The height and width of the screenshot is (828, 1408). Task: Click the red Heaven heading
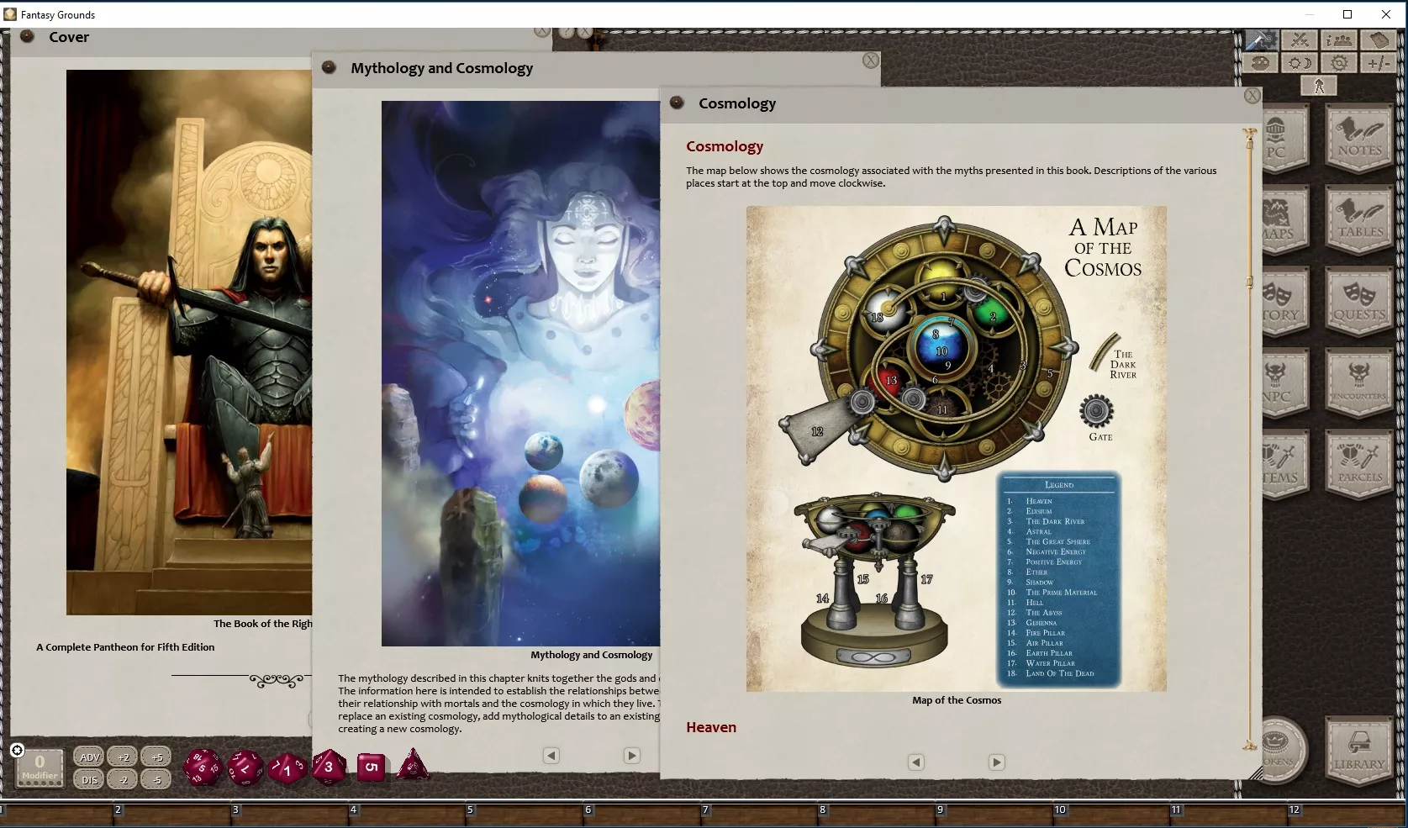[x=711, y=728]
